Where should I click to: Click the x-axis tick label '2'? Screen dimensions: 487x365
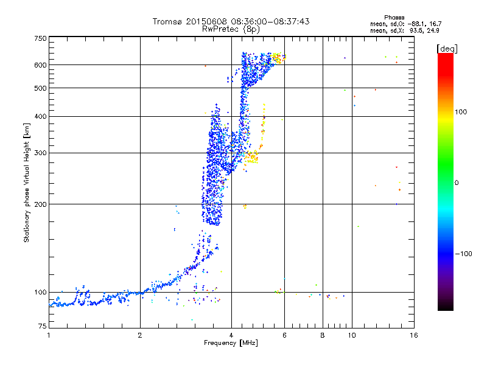[140, 335]
